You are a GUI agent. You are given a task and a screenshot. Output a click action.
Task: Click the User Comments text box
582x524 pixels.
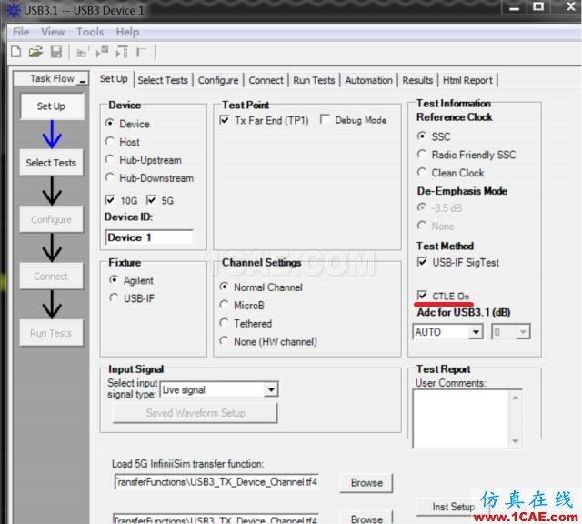(x=460, y=418)
